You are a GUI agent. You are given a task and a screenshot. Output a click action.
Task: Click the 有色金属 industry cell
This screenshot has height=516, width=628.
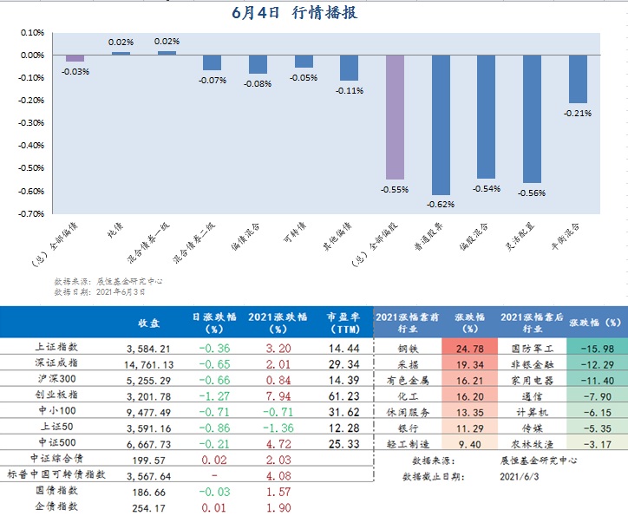[x=409, y=381]
